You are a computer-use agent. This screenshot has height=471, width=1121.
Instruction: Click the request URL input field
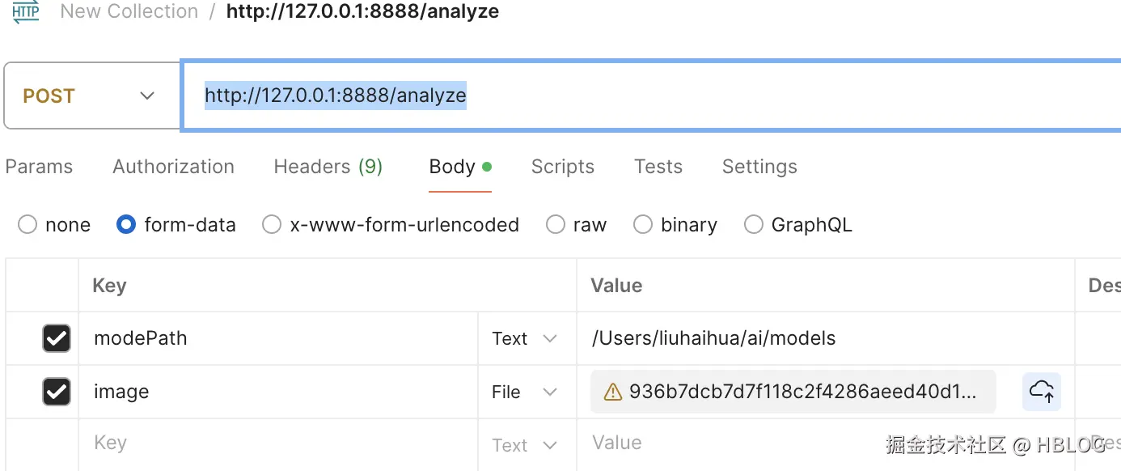tap(647, 95)
